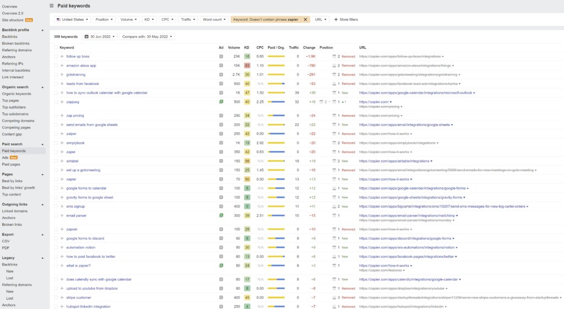Click the calendar icon on 30 Jun 2022
The width and height of the screenshot is (564, 309).
(86, 37)
